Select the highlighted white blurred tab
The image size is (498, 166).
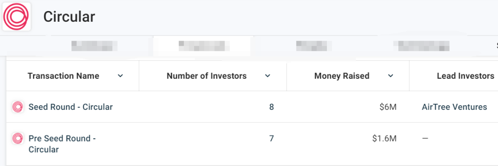[203, 46]
